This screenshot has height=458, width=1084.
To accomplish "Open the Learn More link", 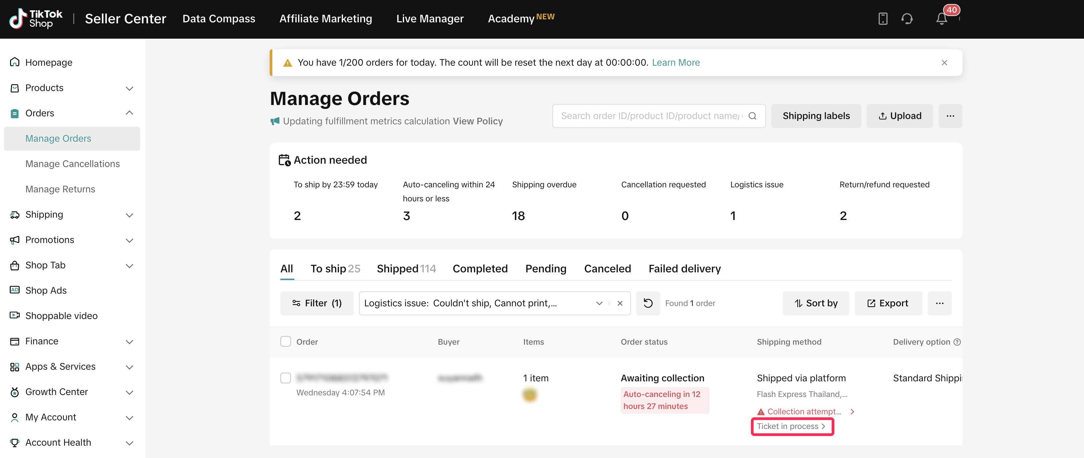I will [x=675, y=63].
